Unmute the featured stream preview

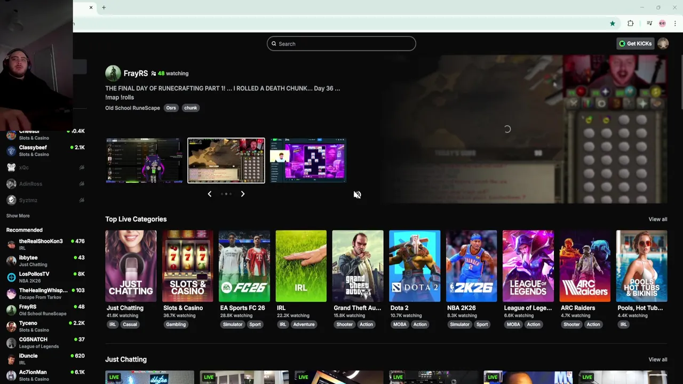click(x=357, y=195)
